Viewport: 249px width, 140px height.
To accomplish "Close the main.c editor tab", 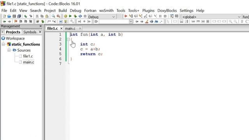I will (x=80, y=28).
